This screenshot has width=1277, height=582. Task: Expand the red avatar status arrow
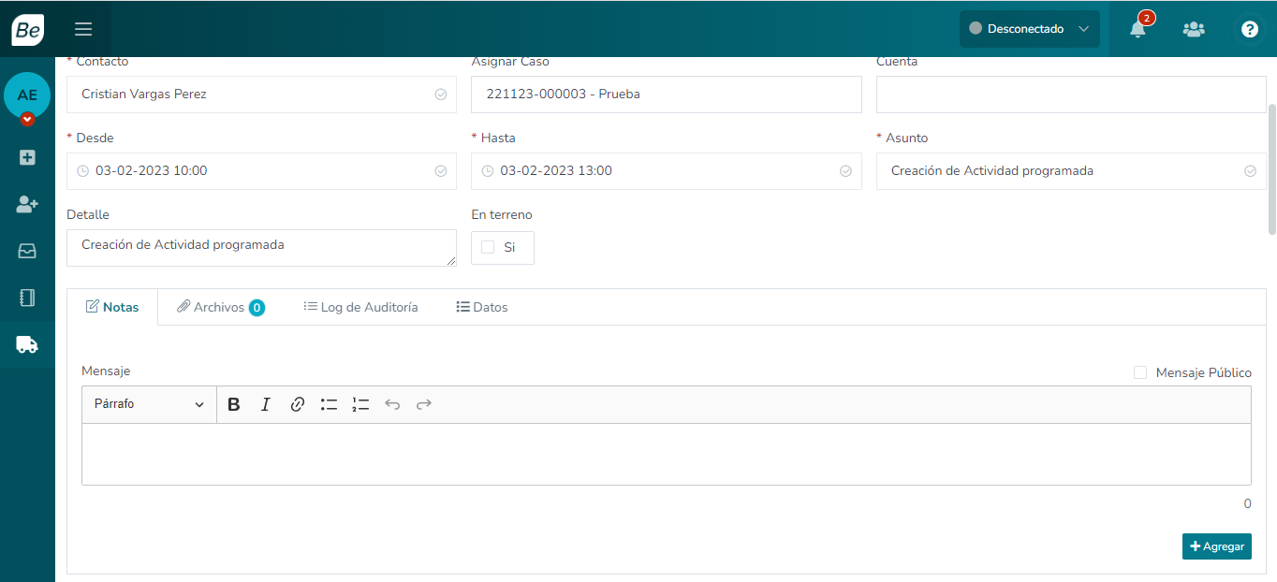(x=27, y=119)
